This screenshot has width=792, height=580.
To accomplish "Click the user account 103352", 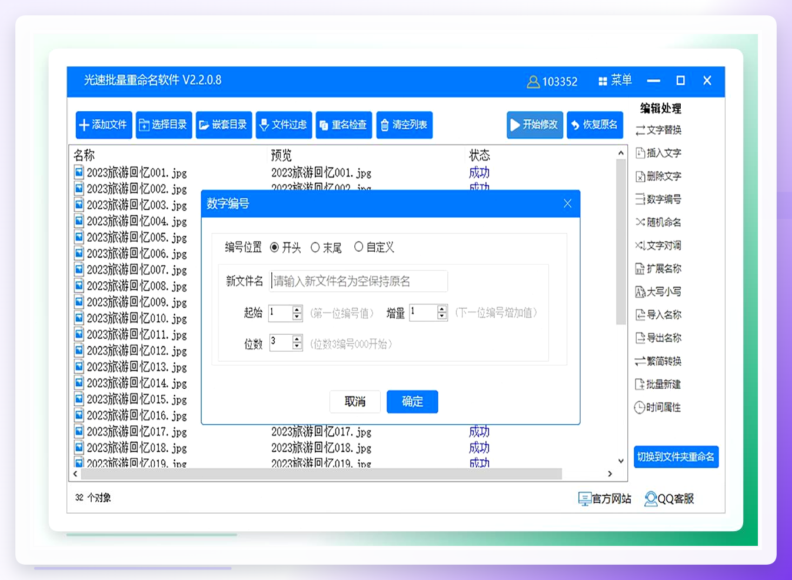I will 552,82.
